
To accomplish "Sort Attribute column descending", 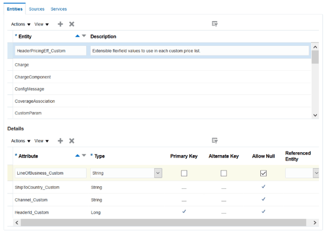I will tap(84, 155).
